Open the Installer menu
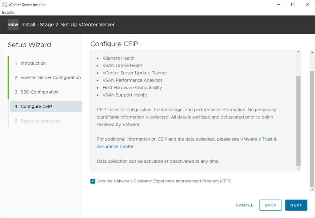Image resolution: width=315 pixels, height=218 pixels. pos(9,13)
